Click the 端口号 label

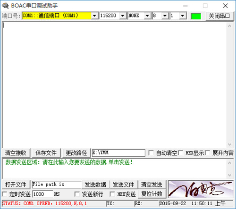[11, 16]
